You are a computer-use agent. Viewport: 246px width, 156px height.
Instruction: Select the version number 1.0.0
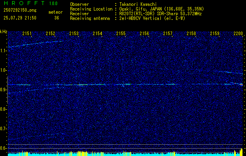pos(53,4)
